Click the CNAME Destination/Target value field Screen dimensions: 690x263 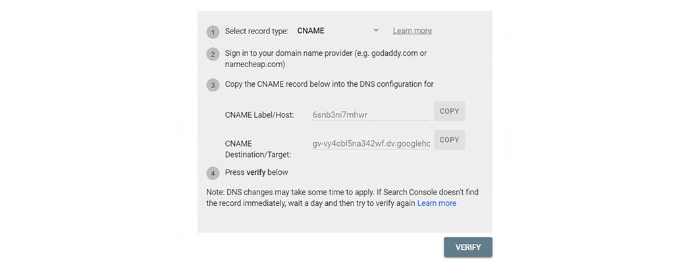[x=371, y=143]
